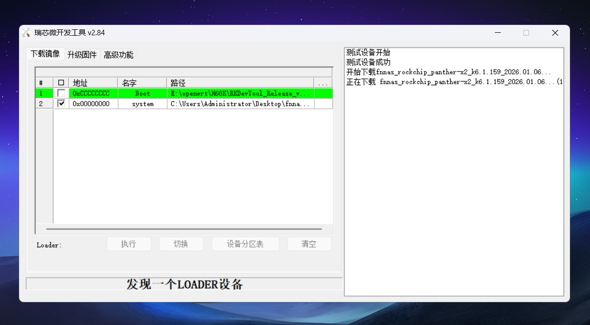Viewport: 590px width, 325px height.
Task: Close the 瑞芯微开发工具 v2.84 window
Action: pyautogui.click(x=555, y=33)
